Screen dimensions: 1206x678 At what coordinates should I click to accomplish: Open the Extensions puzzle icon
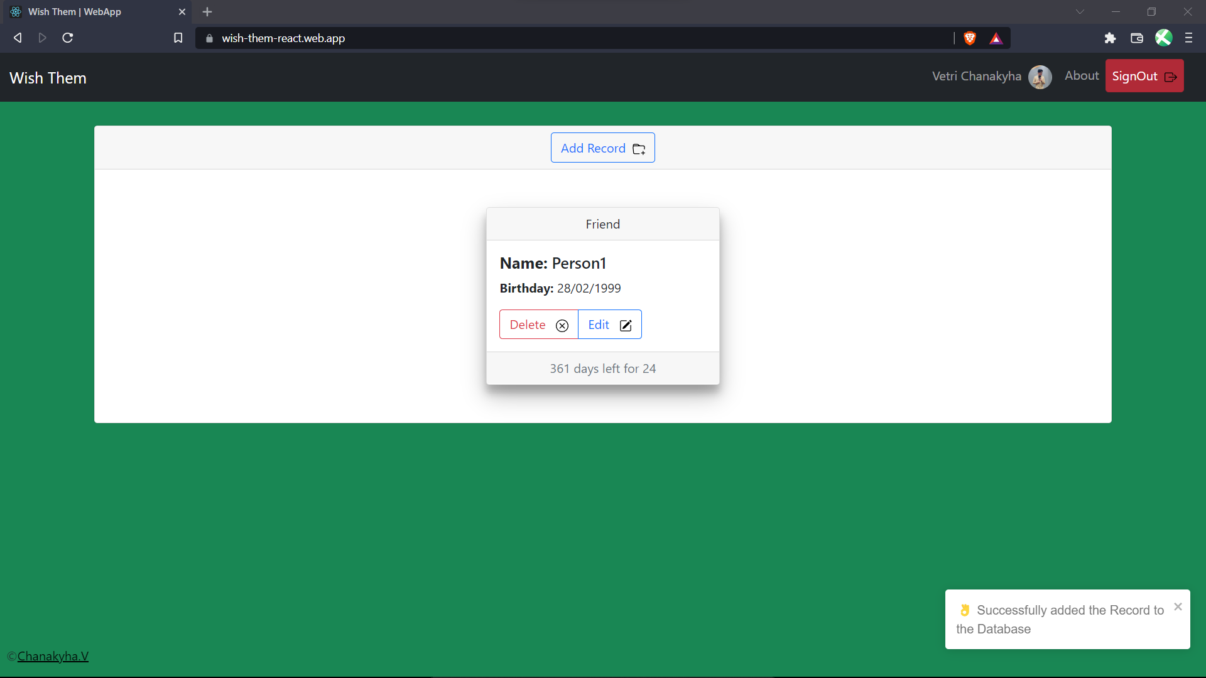[1110, 38]
